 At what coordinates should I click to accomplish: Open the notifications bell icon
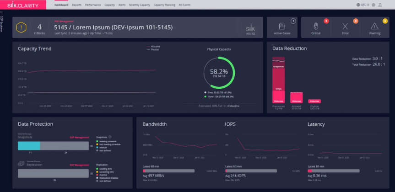click(380, 5)
